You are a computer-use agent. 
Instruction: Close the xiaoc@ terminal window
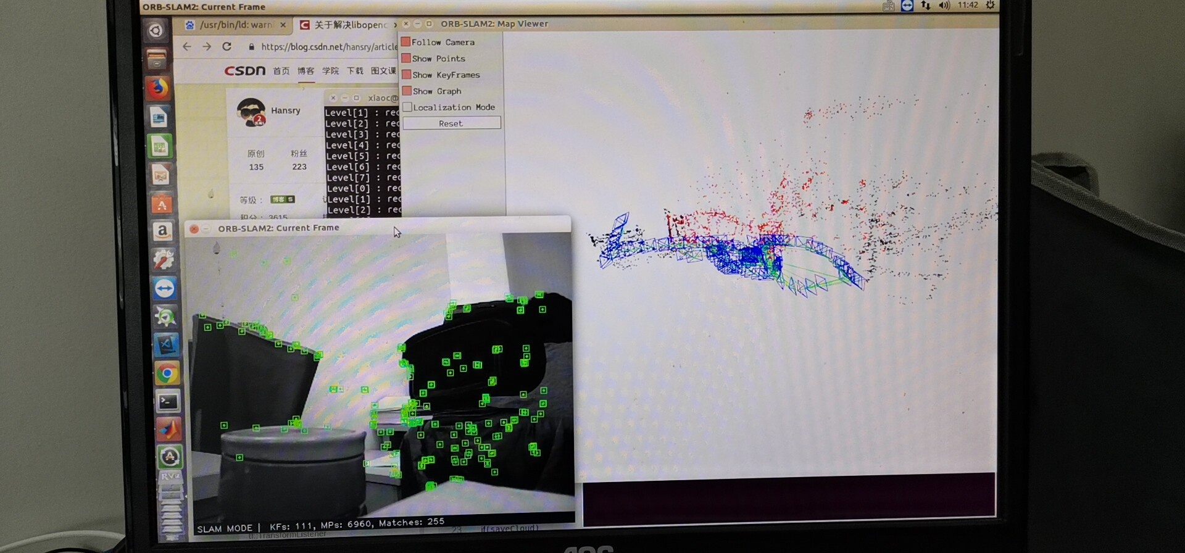(333, 98)
